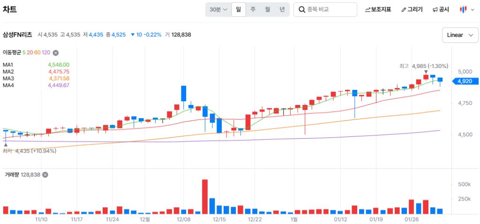Select the 일 (daily) chart tab
Screen dimensions: 480x224
coord(239,9)
